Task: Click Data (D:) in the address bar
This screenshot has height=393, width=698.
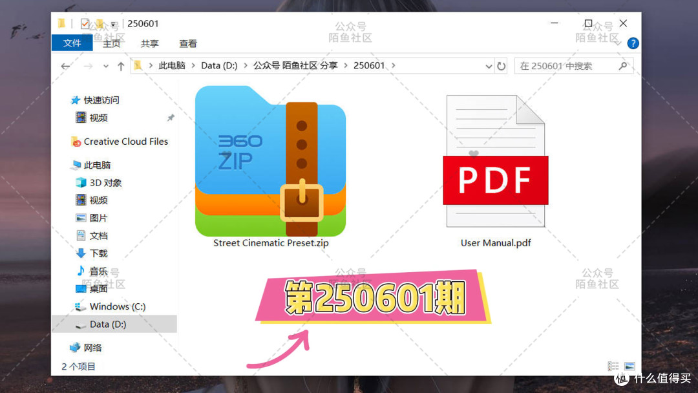Action: pos(219,65)
